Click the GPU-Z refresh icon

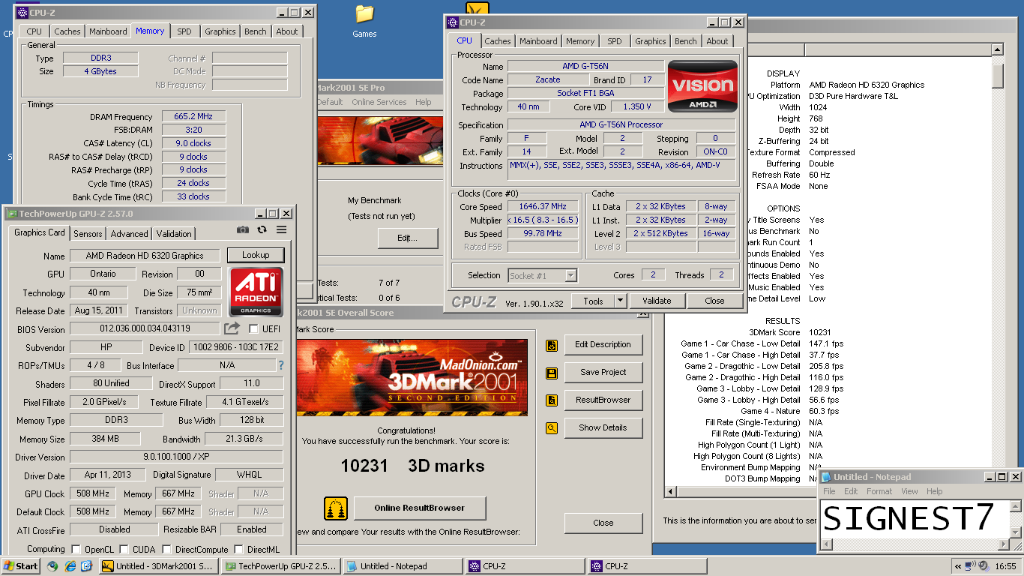262,230
